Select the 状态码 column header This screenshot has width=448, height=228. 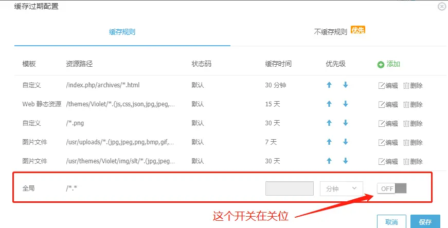pos(202,64)
